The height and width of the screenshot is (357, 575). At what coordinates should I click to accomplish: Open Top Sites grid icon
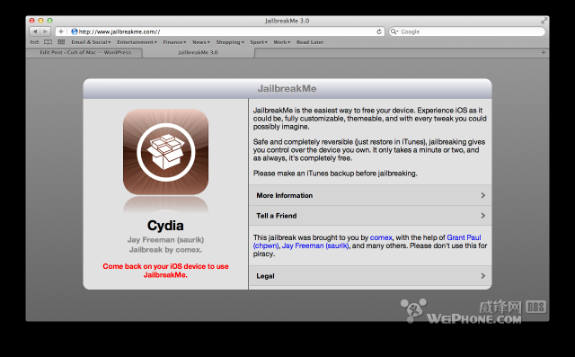point(61,42)
